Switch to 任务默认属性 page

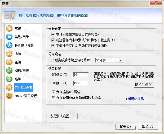pos(24,45)
